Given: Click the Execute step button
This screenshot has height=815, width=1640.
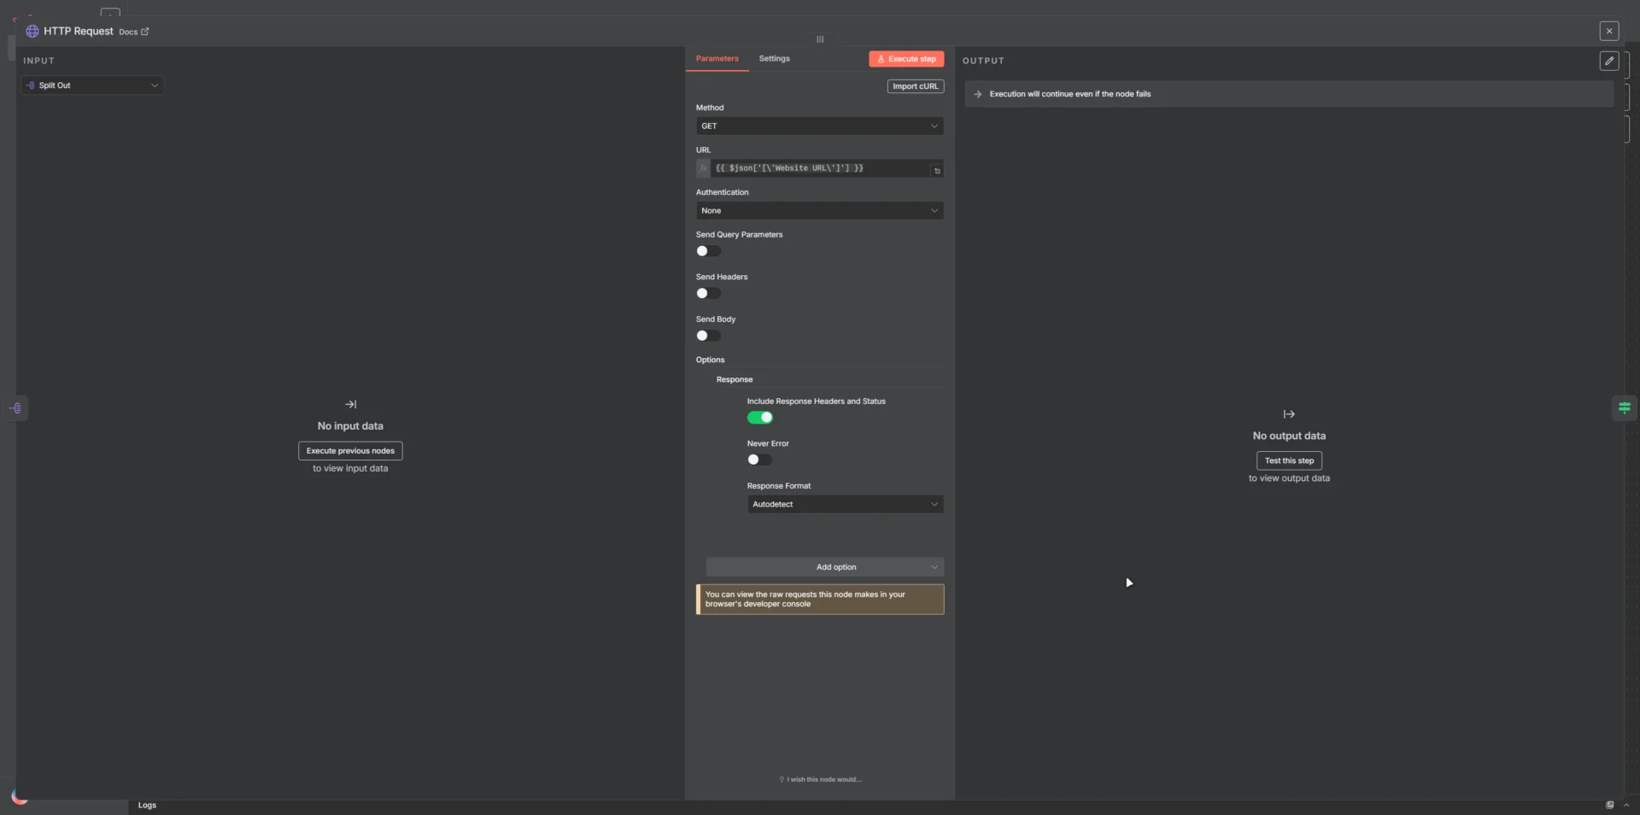Looking at the screenshot, I should (x=906, y=59).
